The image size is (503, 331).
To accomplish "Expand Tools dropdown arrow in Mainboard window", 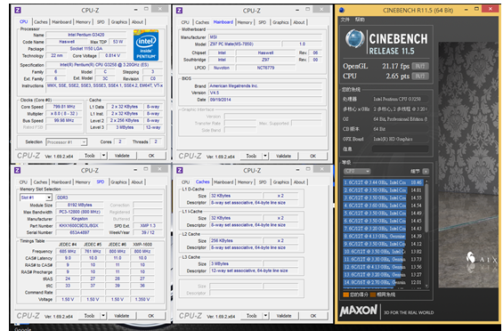I will tap(265, 156).
